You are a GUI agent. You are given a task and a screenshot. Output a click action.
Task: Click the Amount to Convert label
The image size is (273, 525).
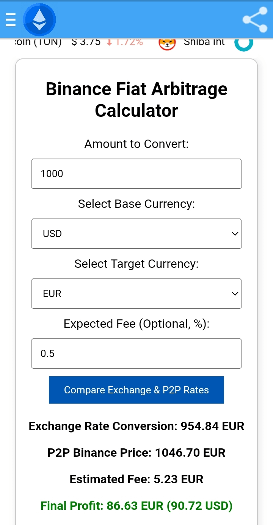point(136,144)
